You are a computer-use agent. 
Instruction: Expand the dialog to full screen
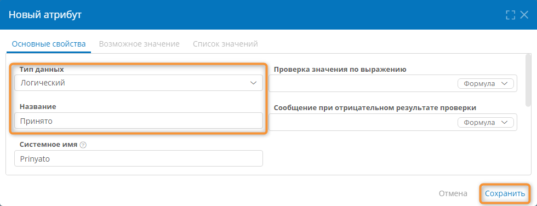pos(510,15)
